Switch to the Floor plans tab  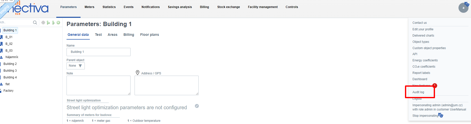pos(149,35)
